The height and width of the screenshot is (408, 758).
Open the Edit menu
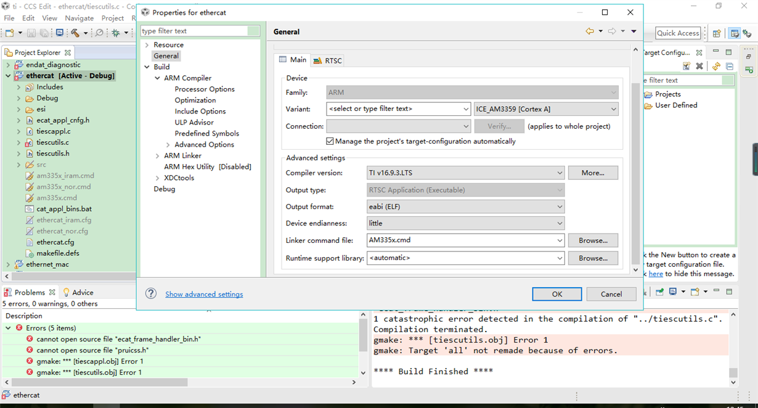click(28, 18)
